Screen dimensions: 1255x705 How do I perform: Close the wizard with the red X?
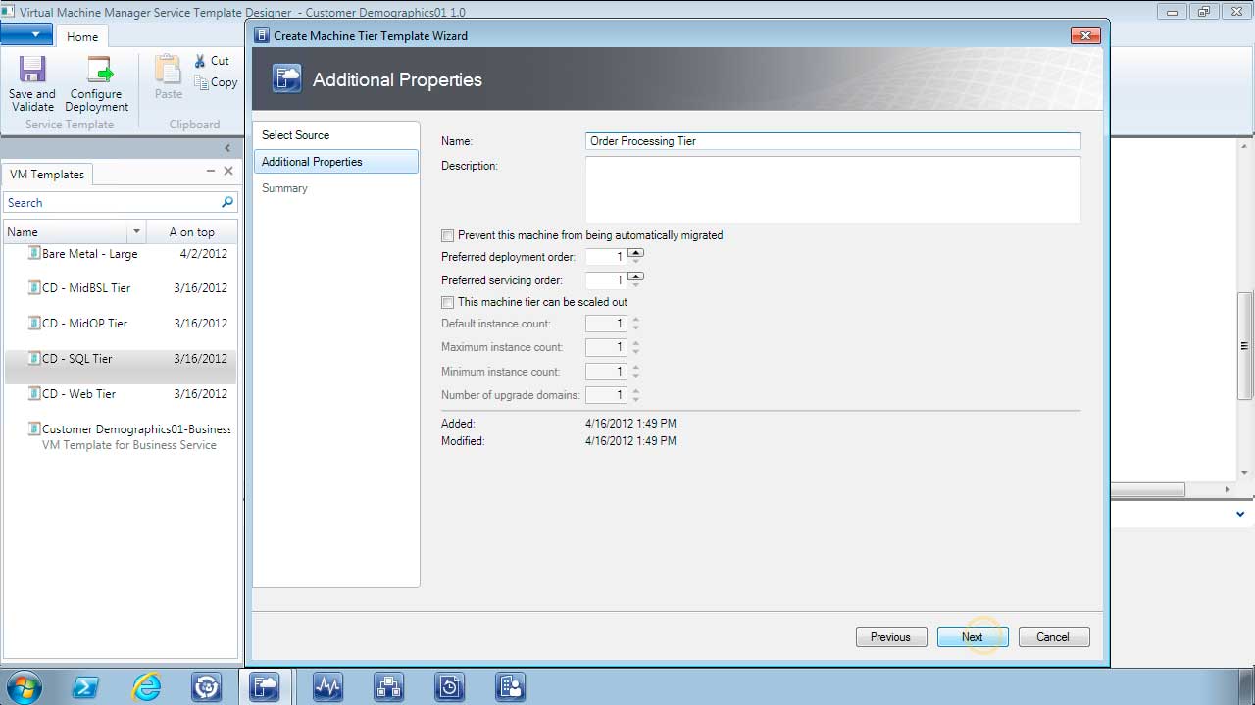point(1085,35)
